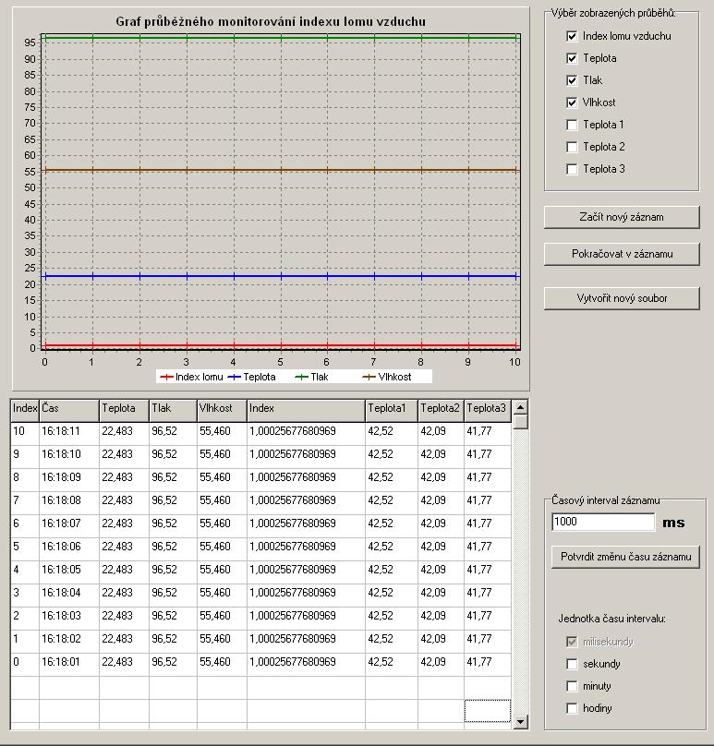The width and height of the screenshot is (714, 746).
Task: Click Vytvořit nový soubor button
Action: 622,298
